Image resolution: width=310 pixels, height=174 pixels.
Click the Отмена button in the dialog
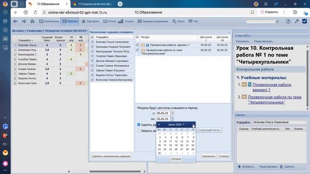(224, 156)
